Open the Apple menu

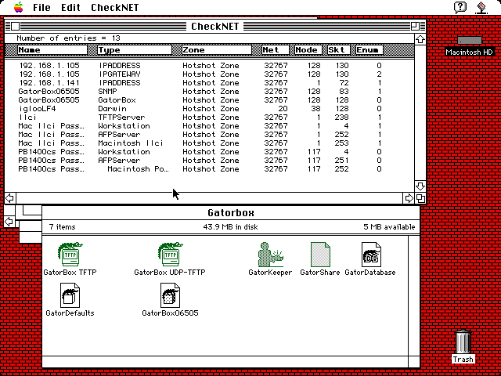click(x=19, y=7)
